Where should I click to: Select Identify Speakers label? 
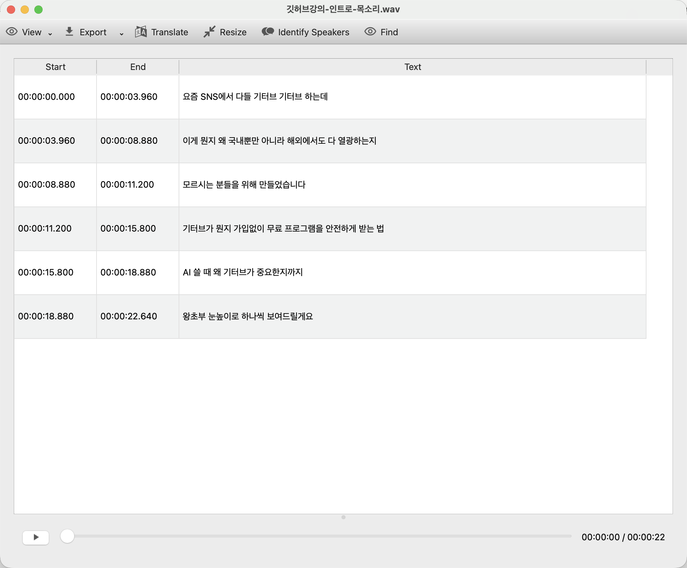click(314, 32)
